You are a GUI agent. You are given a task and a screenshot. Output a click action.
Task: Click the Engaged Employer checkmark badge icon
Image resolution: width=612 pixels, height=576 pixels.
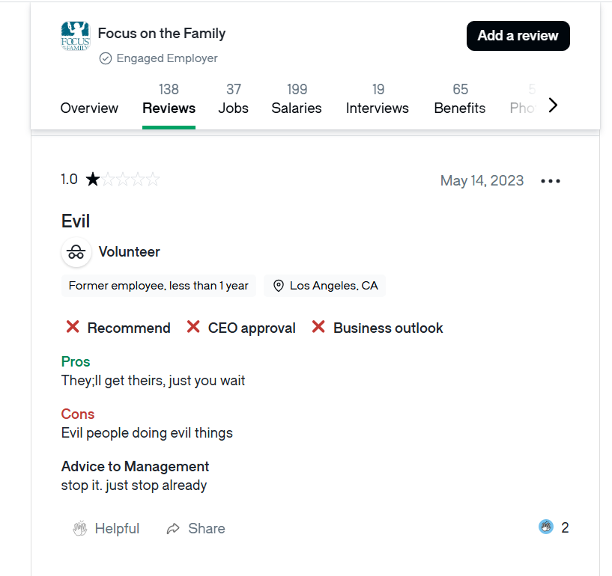click(x=106, y=58)
